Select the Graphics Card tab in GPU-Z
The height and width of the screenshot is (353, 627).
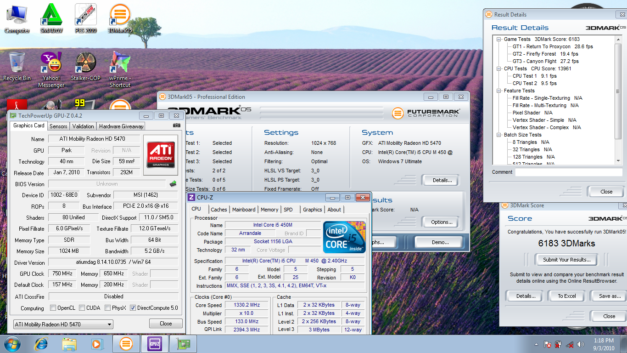pos(29,125)
